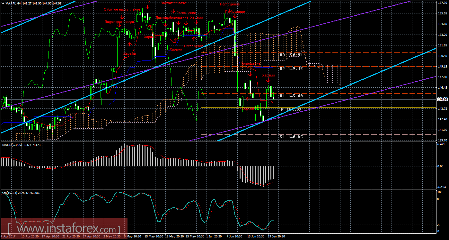Click the R2 149.15 resistance label

pyautogui.click(x=291, y=69)
